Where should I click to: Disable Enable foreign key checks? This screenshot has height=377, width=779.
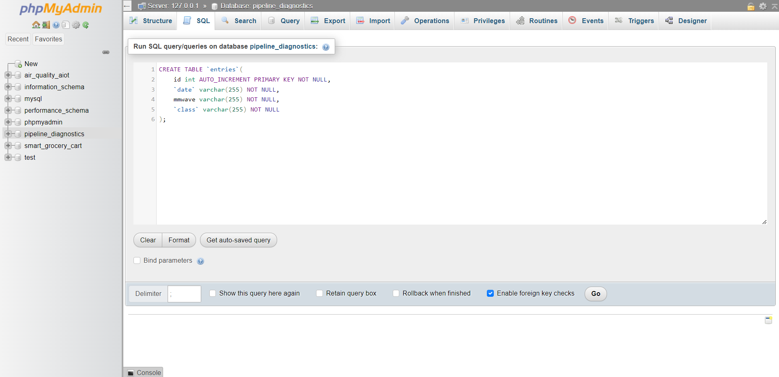pos(491,293)
